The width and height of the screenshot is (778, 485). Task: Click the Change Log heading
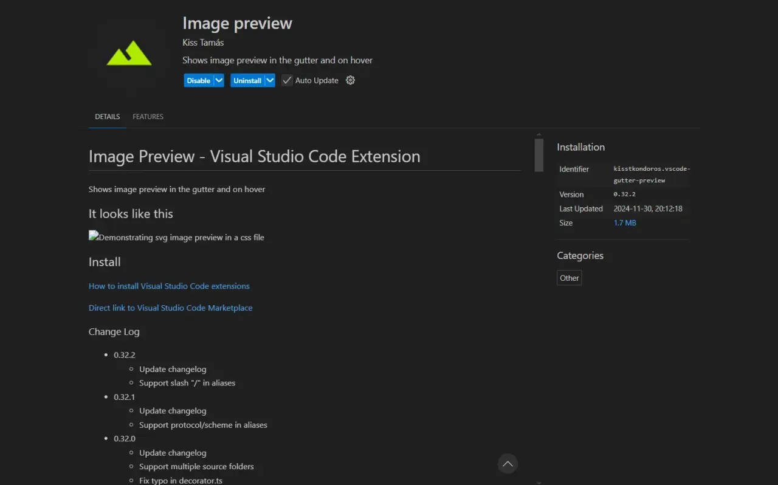[x=114, y=332]
